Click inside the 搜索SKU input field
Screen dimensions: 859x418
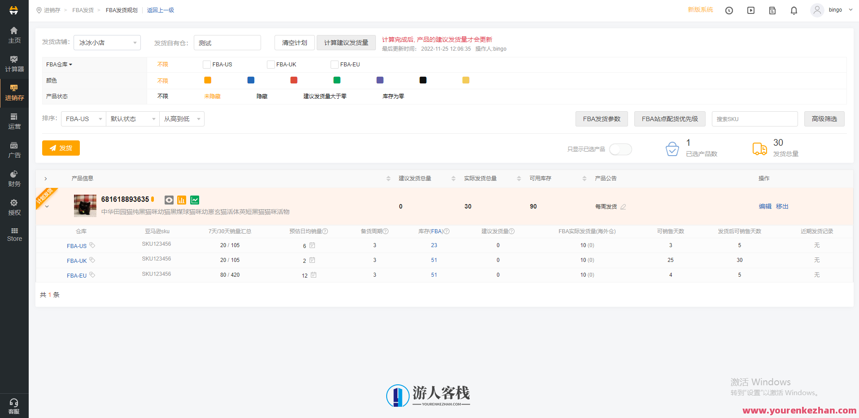point(754,118)
